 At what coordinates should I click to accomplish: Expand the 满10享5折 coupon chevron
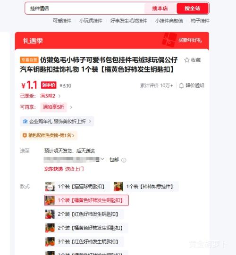coord(71,107)
